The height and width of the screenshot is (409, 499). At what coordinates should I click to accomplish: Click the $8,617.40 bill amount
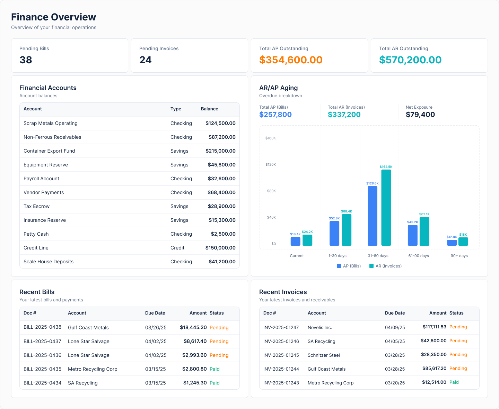click(195, 341)
